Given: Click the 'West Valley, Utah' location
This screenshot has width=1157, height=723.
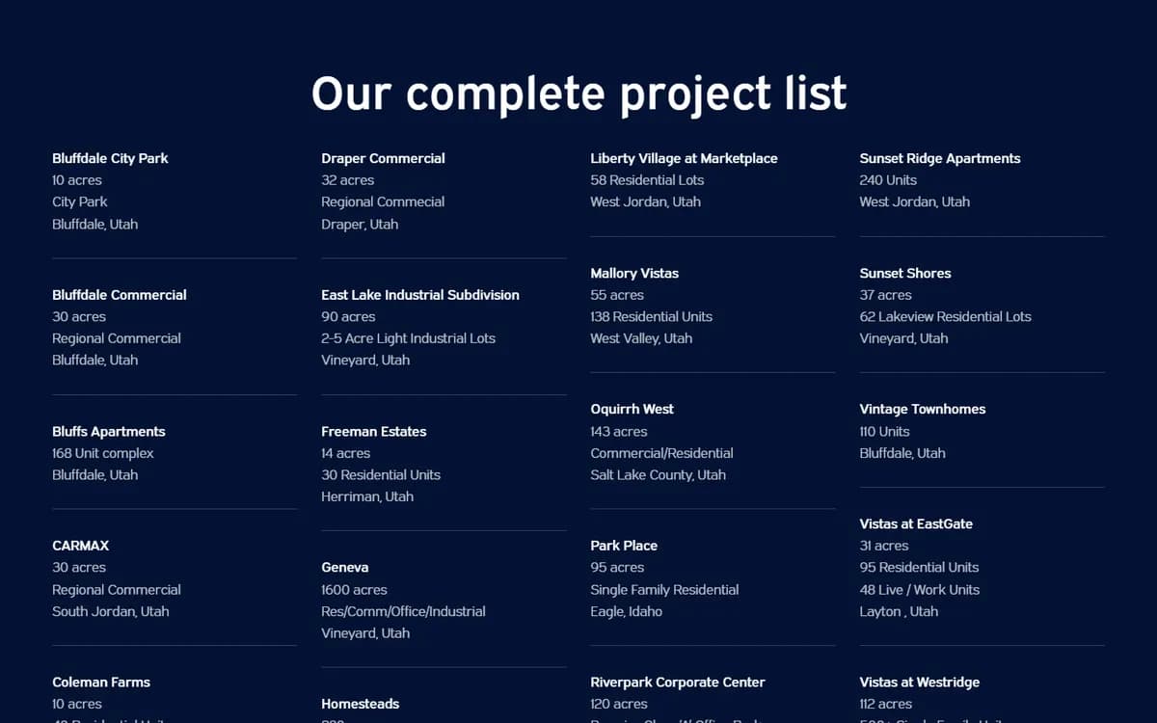Looking at the screenshot, I should click(641, 338).
